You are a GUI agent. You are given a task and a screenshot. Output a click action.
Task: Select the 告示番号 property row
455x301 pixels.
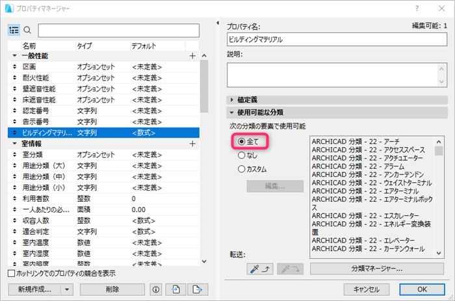[x=103, y=122]
